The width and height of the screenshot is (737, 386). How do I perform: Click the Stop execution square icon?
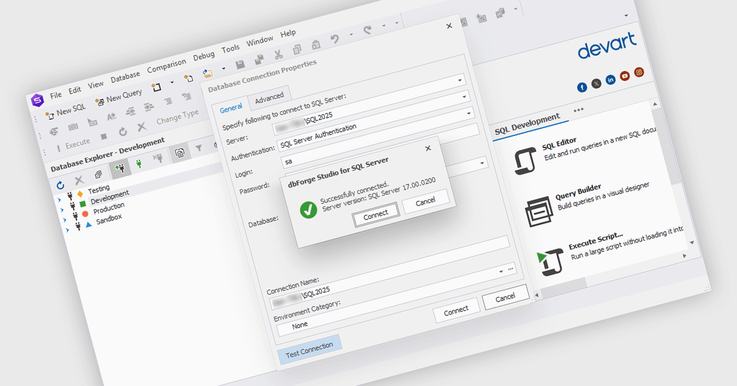pyautogui.click(x=104, y=136)
